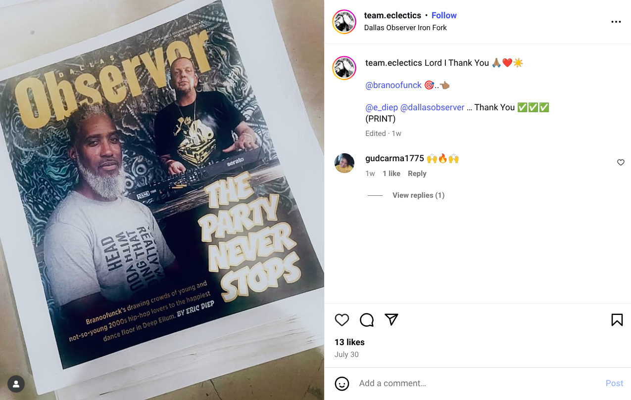
Task: Save the post with the bookmark icon
Action: [617, 320]
